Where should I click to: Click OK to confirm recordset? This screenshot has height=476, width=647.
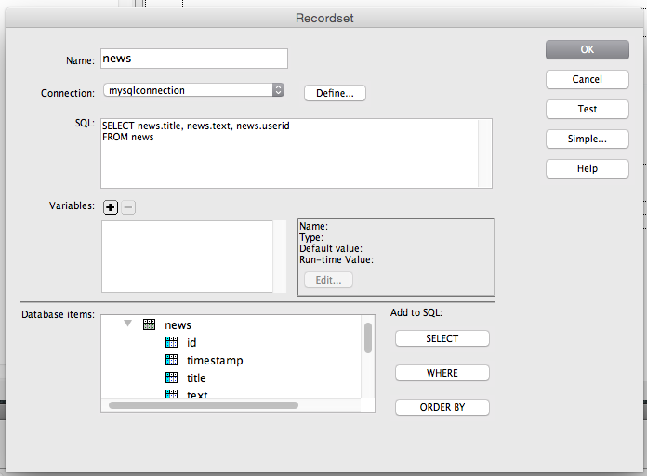click(588, 49)
